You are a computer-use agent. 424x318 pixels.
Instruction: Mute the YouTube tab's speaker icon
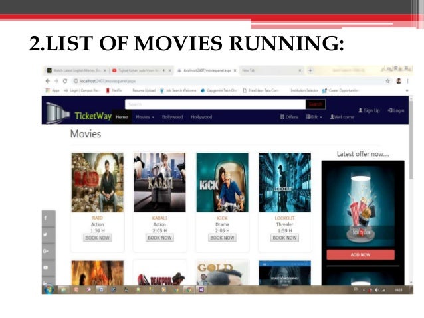164,70
